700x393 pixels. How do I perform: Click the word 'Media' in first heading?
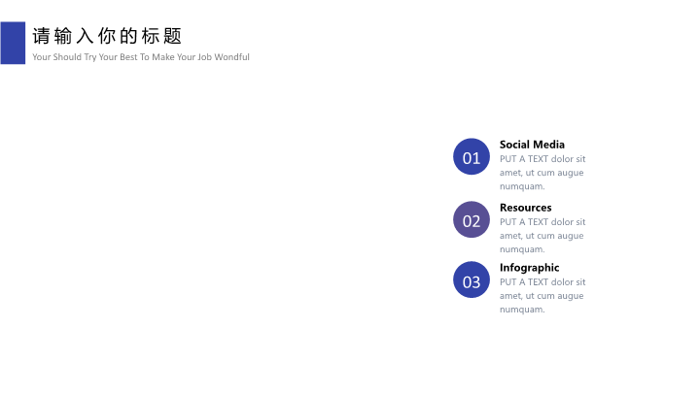pos(548,145)
